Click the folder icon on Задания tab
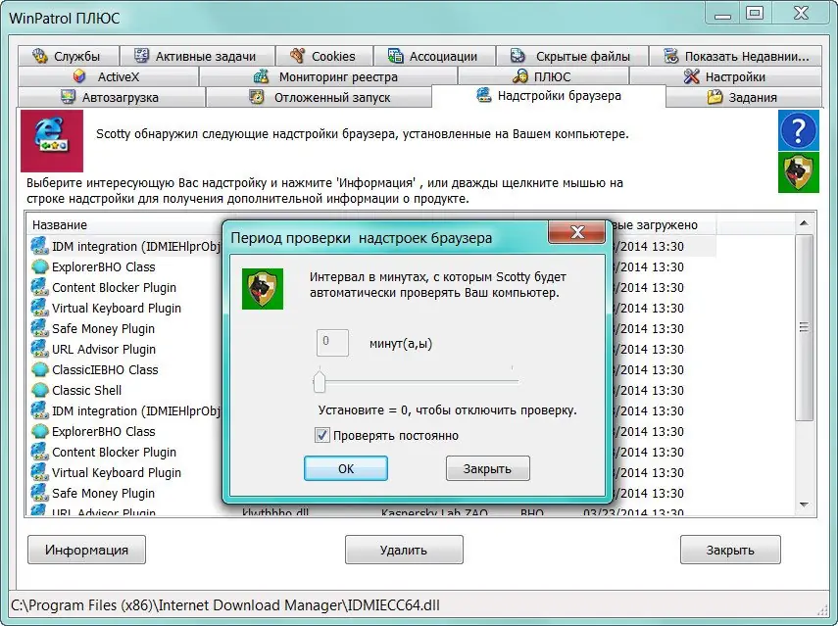 tap(715, 97)
